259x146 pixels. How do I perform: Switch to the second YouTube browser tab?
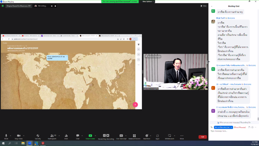coord(30,36)
